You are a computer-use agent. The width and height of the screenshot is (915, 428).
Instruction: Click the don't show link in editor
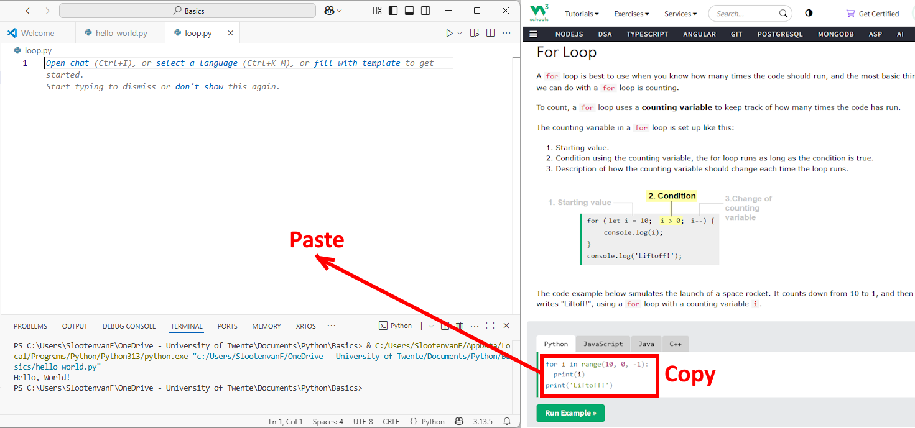tap(199, 86)
